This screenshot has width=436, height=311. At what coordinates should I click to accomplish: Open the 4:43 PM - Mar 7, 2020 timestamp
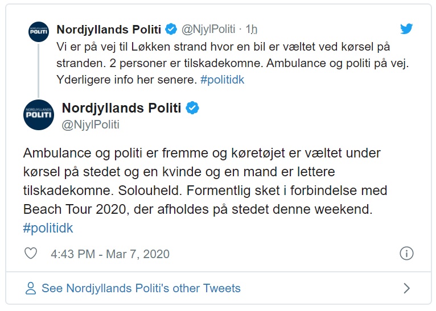(110, 254)
